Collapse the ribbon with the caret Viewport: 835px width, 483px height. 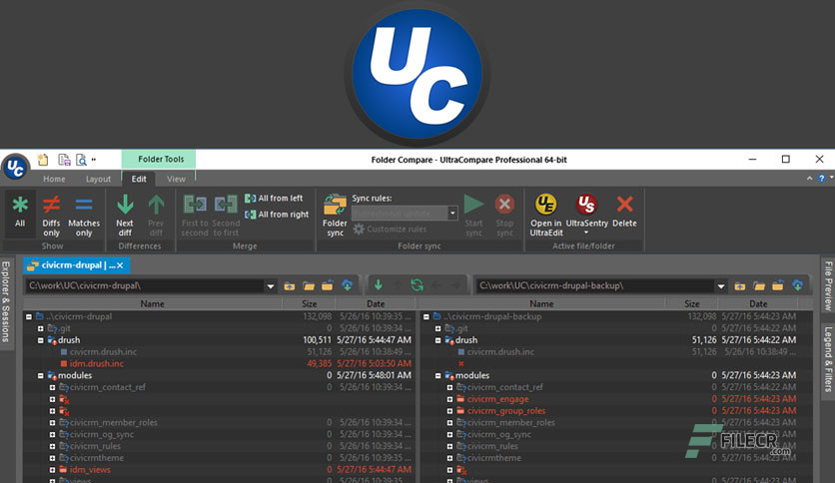coord(809,179)
